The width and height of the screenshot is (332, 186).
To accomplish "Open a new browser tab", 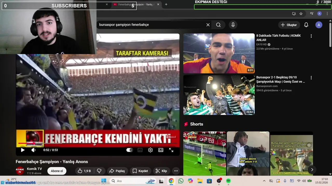I will point(166,4).
